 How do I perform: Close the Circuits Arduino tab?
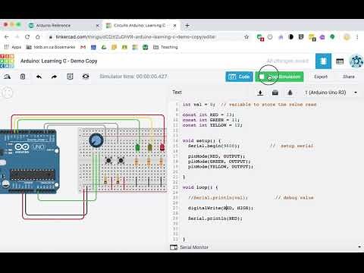[x=174, y=26]
